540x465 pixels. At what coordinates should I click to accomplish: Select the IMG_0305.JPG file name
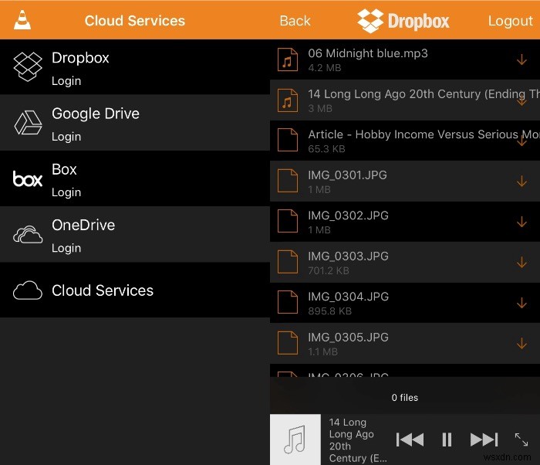point(348,338)
